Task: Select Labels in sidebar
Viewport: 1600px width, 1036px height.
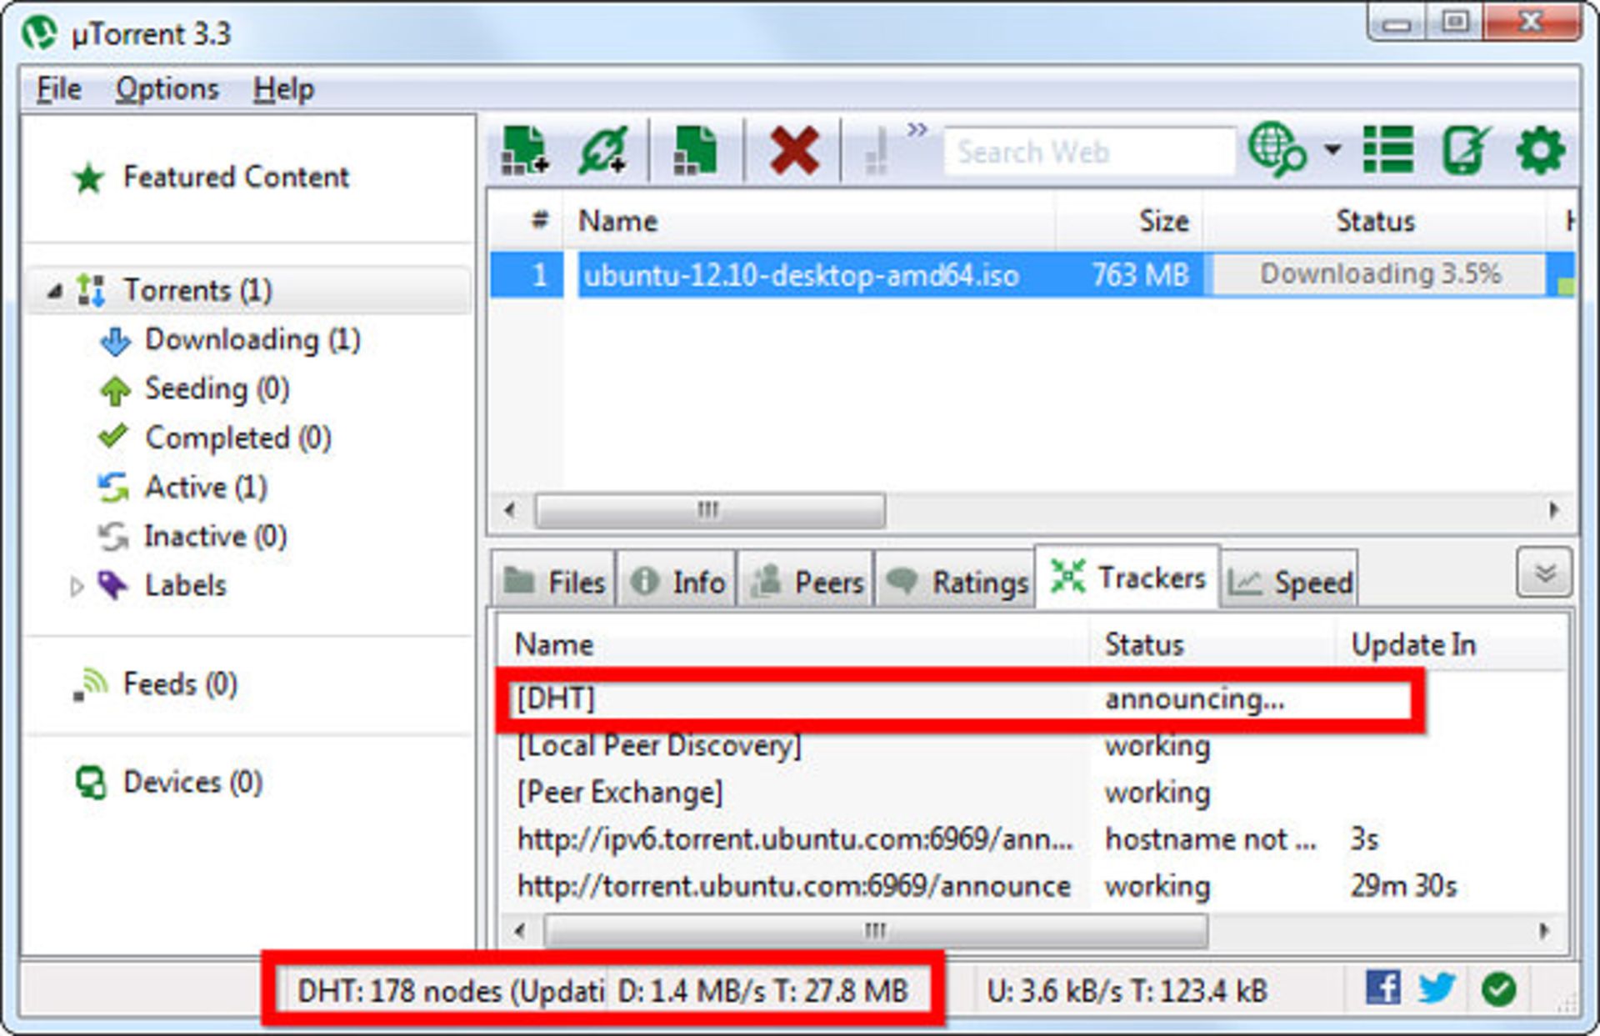Action: 185,585
